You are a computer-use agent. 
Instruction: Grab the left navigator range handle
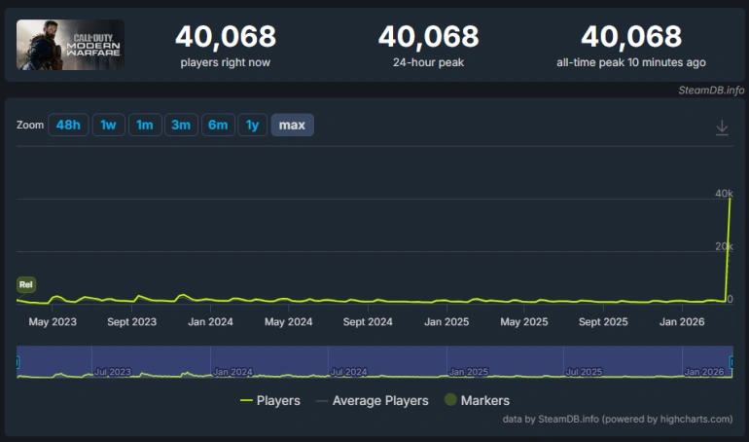[18, 362]
